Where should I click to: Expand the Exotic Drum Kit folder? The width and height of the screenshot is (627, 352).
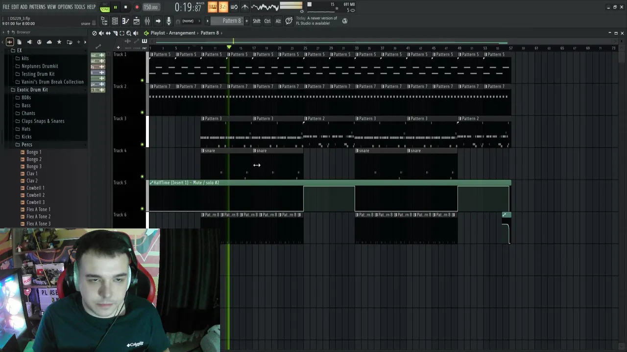click(32, 89)
